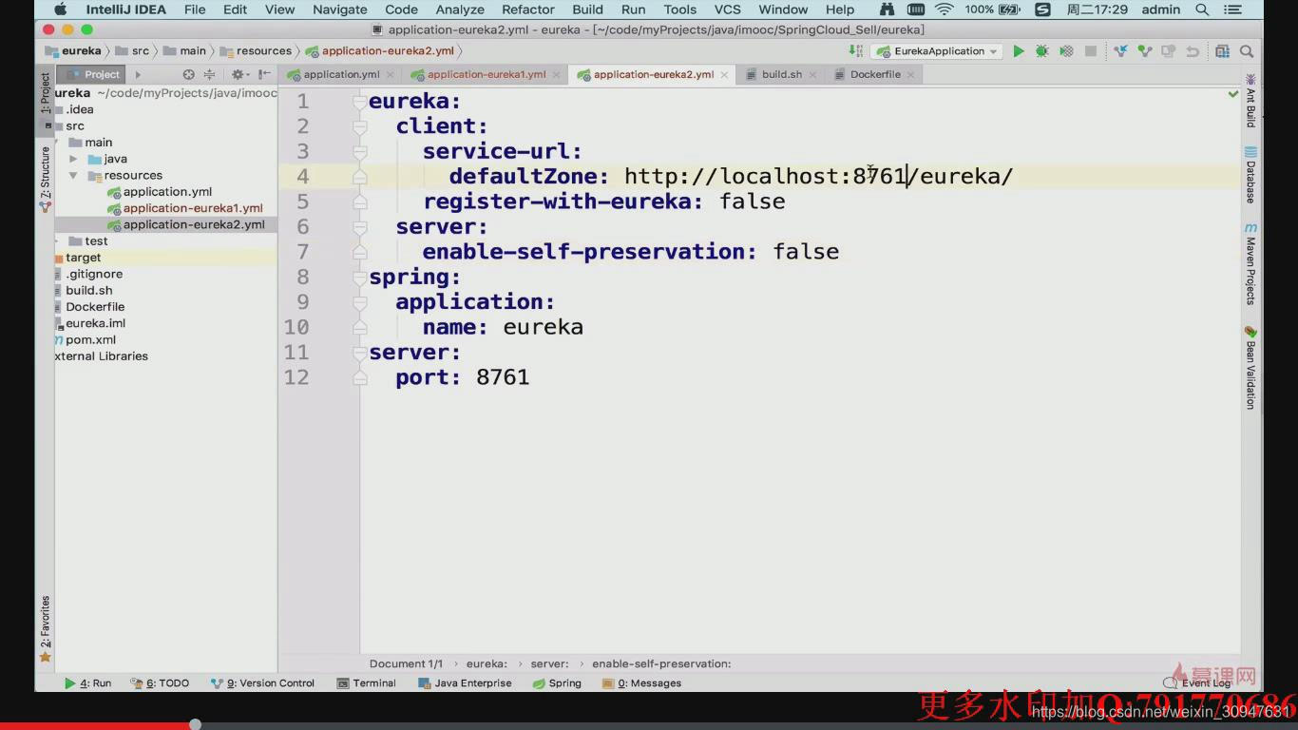The height and width of the screenshot is (730, 1298).
Task: Click Scroll from Source target icon
Action: 188,74
